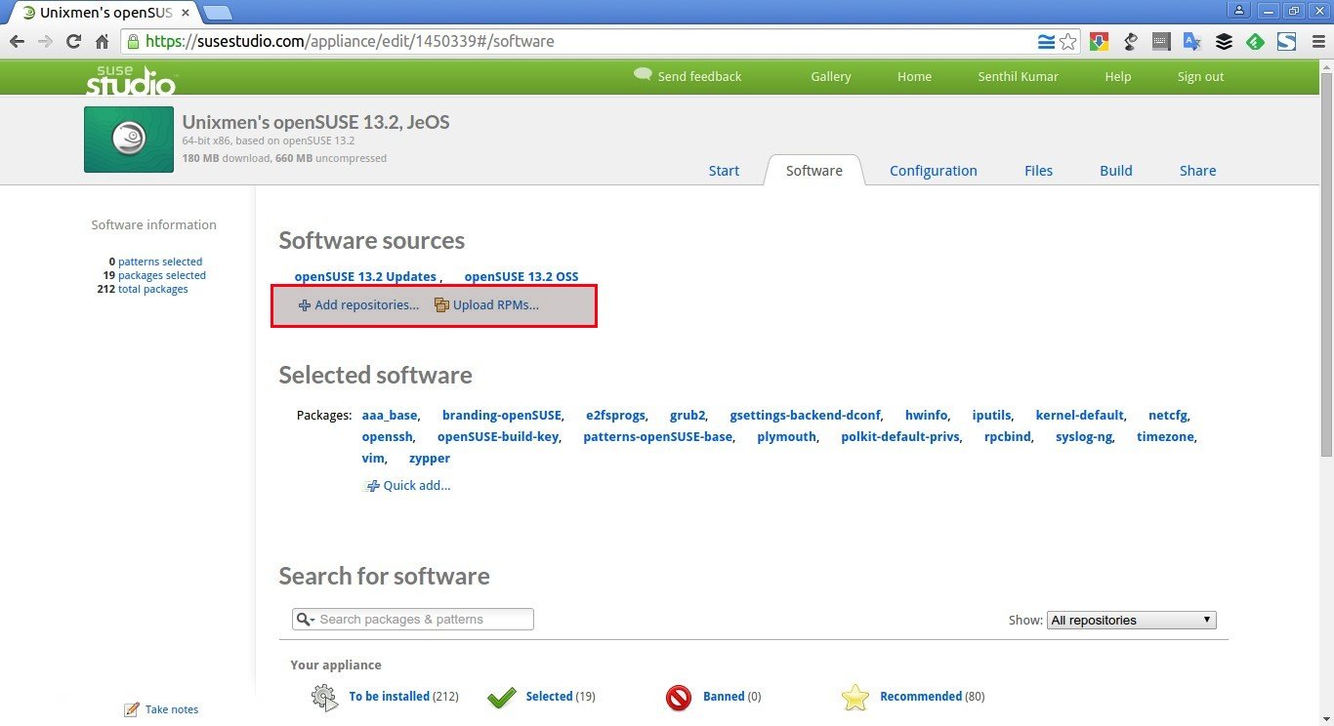Image resolution: width=1334 pixels, height=726 pixels.
Task: Click the blue S extension icon
Action: point(1287,42)
